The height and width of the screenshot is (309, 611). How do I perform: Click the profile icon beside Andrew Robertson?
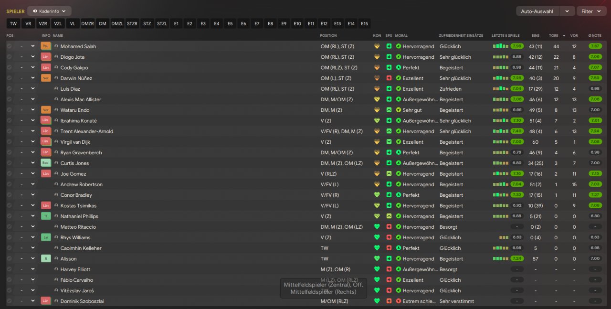(56, 184)
